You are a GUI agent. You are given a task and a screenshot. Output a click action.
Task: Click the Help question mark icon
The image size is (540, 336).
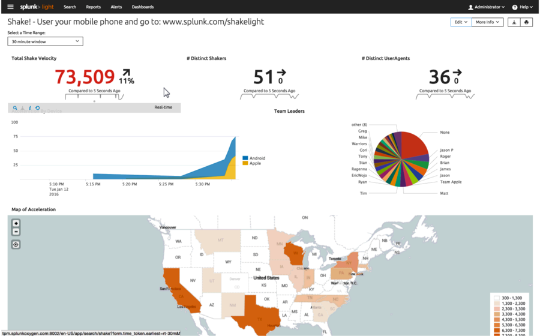tap(515, 7)
